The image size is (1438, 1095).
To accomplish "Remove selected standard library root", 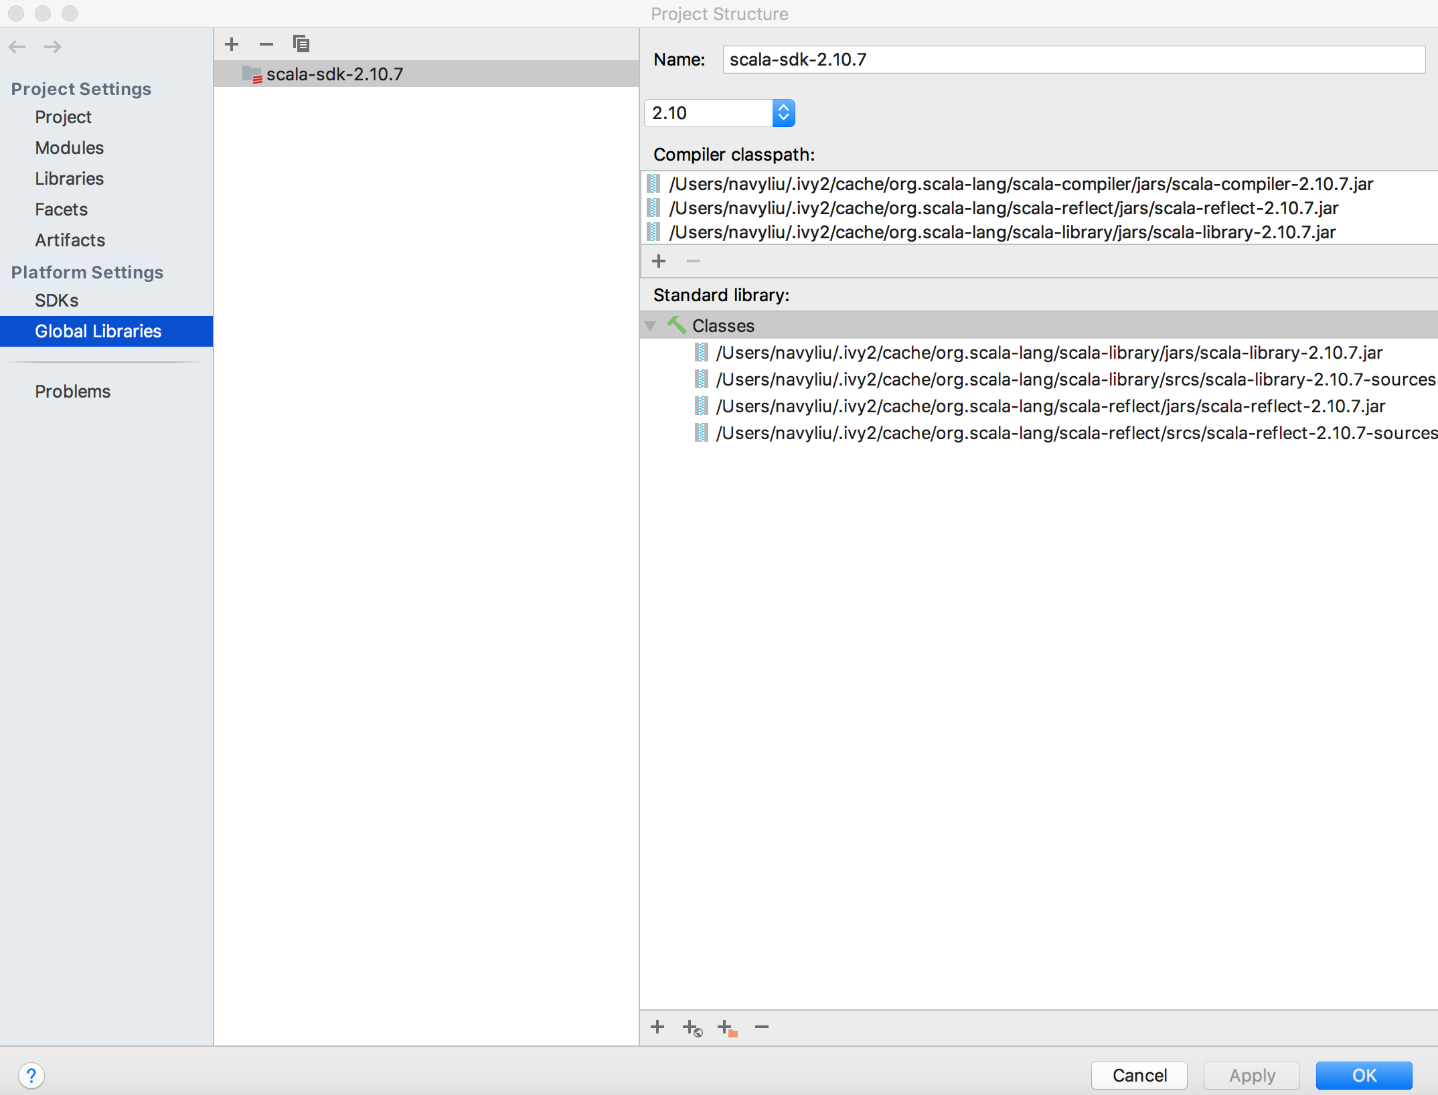I will point(762,1027).
